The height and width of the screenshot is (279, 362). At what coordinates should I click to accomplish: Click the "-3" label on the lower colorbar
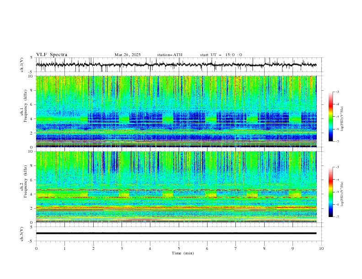pyautogui.click(x=337, y=167)
